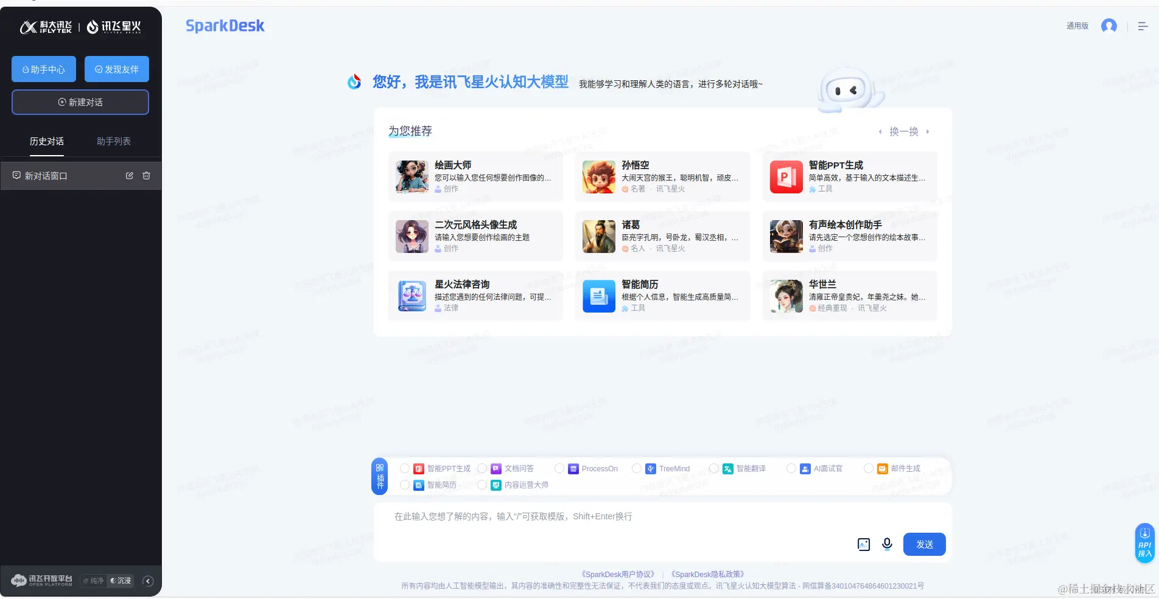Open the 智能PPT生成 assistant card
Screen dimensions: 1159x599
coord(849,176)
